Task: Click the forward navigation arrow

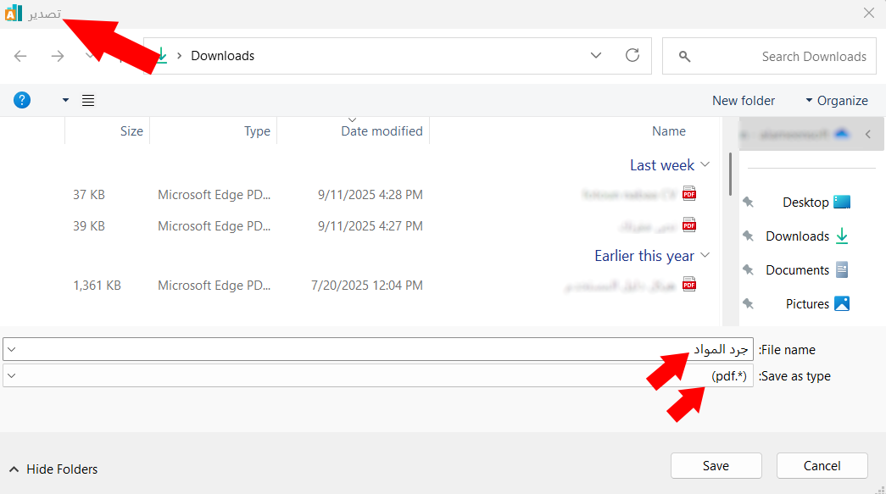Action: click(x=58, y=56)
